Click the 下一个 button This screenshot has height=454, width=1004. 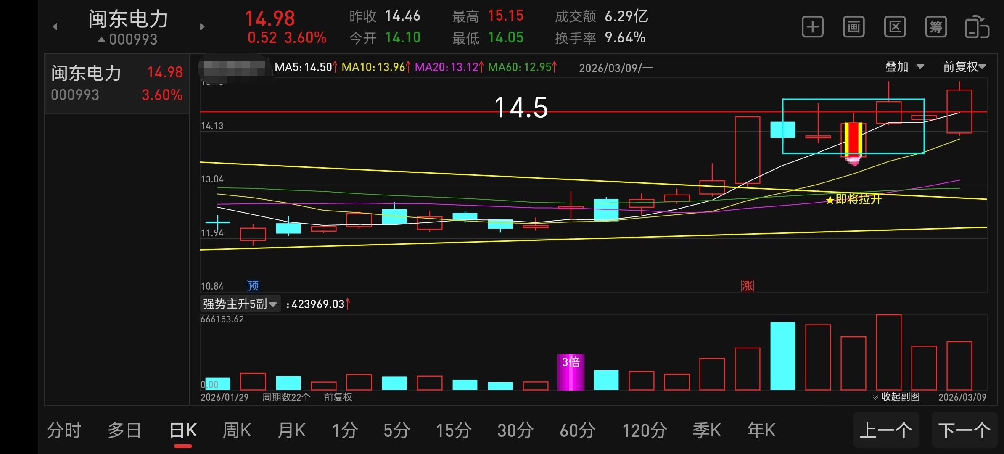coord(964,430)
